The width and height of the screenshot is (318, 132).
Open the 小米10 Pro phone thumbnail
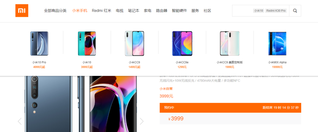point(39,43)
